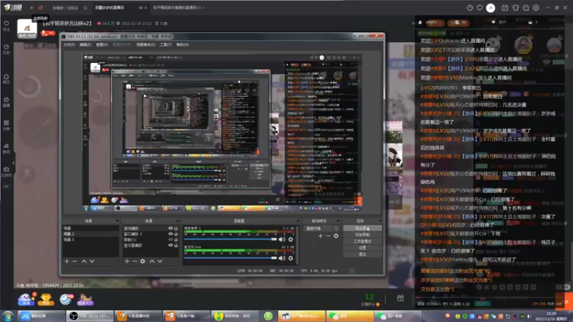Adjust the 麦克风/Aux volume slider
Image resolution: width=573 pixels, height=322 pixels.
coord(230,258)
